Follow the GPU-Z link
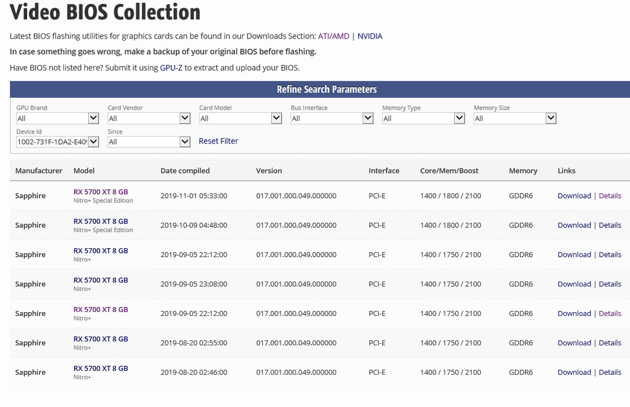 (x=171, y=68)
